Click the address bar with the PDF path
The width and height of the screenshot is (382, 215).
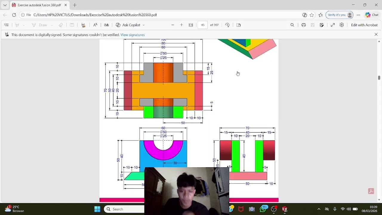coord(167,15)
